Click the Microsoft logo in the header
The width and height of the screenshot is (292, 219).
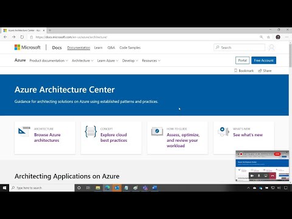coord(27,47)
